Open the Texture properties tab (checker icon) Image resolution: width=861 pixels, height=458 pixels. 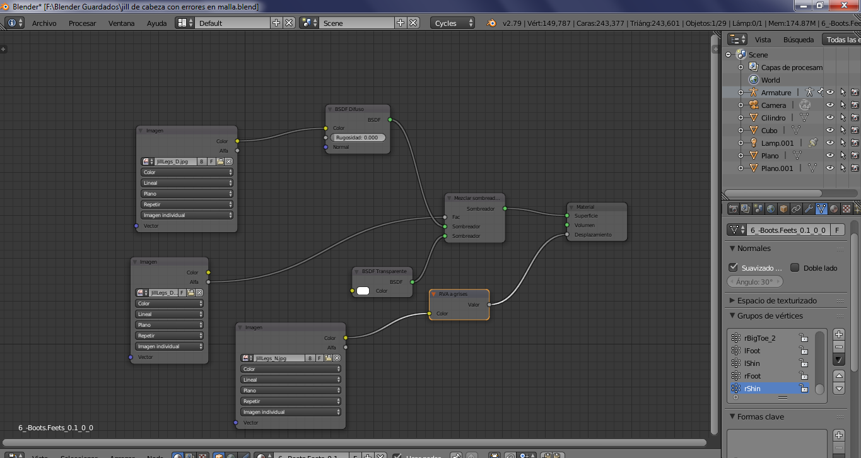[846, 209]
